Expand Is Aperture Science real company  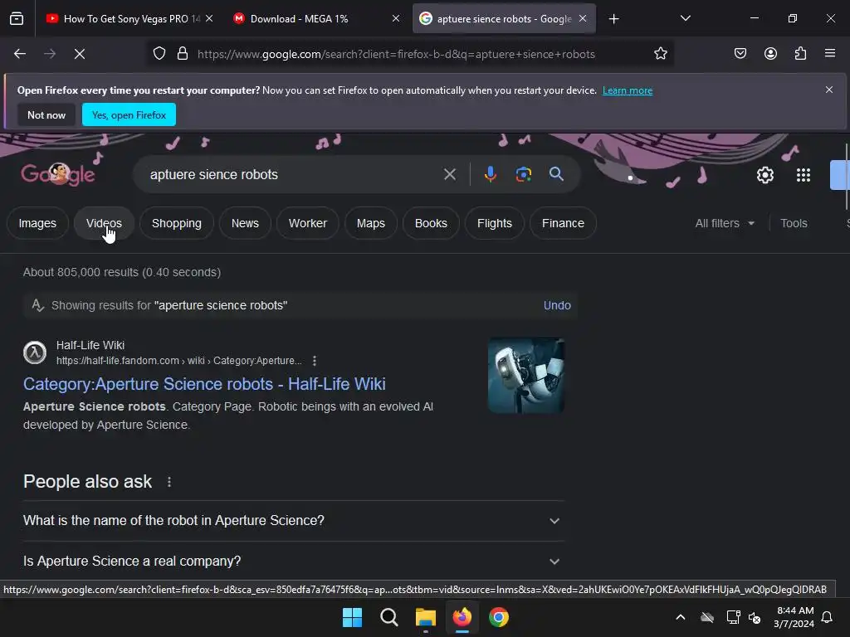pyautogui.click(x=293, y=562)
